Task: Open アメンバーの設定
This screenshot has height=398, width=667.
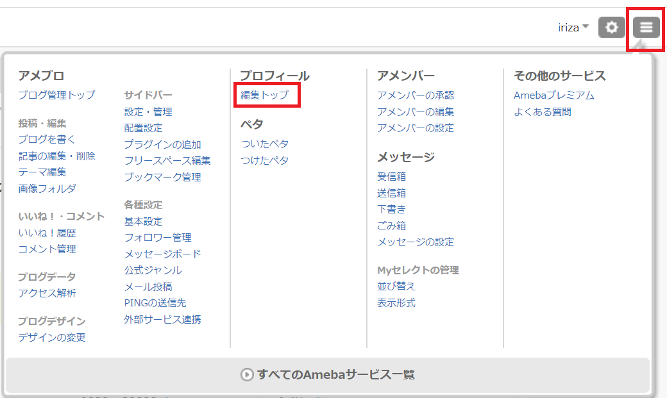Action: (x=416, y=128)
